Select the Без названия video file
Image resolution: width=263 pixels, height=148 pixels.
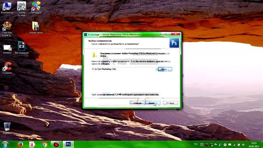pos(22,48)
